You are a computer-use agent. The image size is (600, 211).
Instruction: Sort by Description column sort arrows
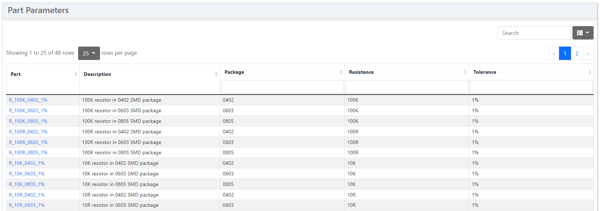click(216, 74)
